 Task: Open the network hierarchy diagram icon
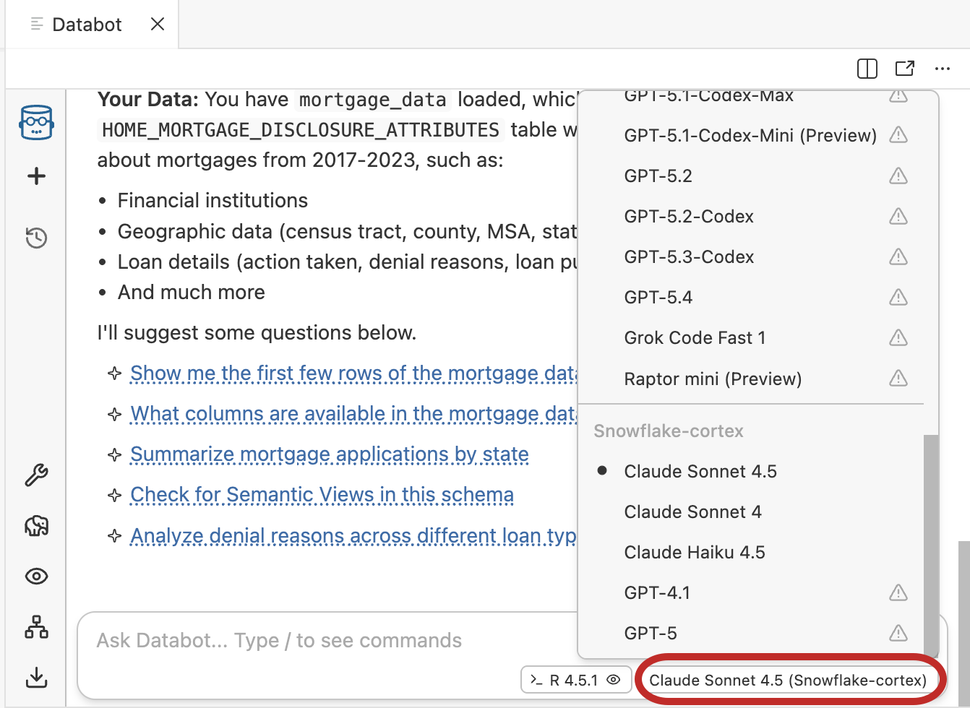point(36,627)
